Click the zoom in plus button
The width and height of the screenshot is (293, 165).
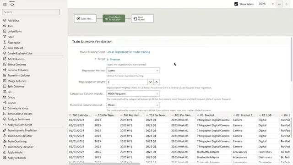(287, 4)
